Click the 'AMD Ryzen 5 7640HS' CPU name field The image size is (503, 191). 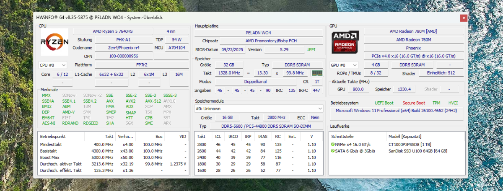pyautogui.click(x=112, y=31)
